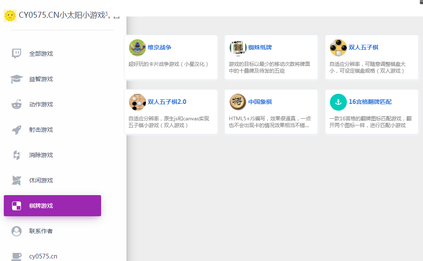Click the robot icon for 动作游戏
Viewport: 423px width, 261px height.
coord(16,104)
